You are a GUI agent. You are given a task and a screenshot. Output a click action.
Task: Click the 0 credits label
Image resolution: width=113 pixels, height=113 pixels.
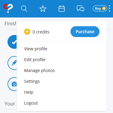tap(41, 32)
